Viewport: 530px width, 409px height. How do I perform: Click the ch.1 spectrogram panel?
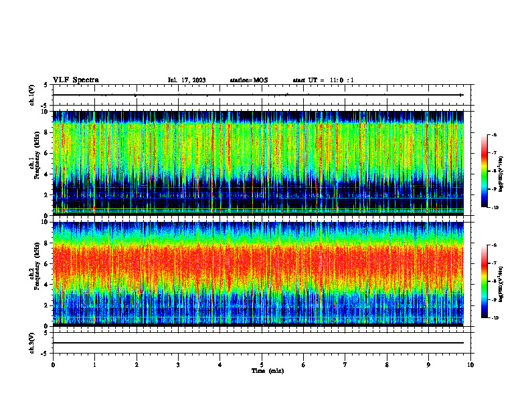point(258,163)
